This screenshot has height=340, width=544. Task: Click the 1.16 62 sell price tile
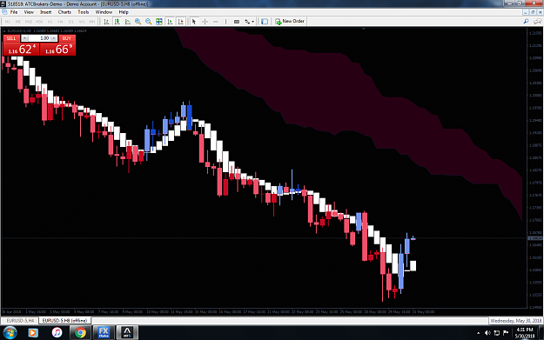(x=21, y=50)
